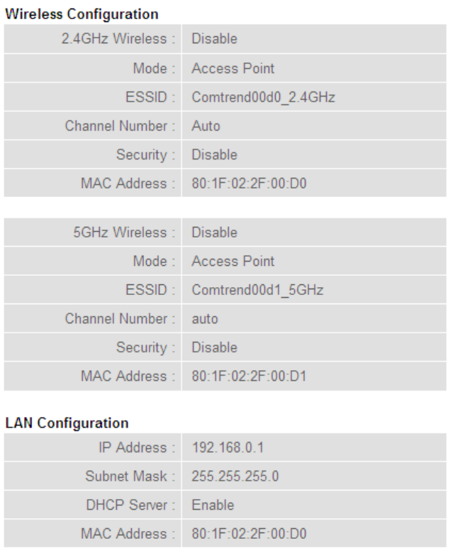Select the Comtrend00d1_5GHz ESSID text
Image resolution: width=453 pixels, height=558 pixels.
(x=257, y=290)
